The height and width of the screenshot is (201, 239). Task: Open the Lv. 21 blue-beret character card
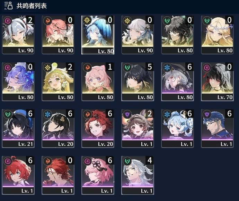(x=18, y=129)
